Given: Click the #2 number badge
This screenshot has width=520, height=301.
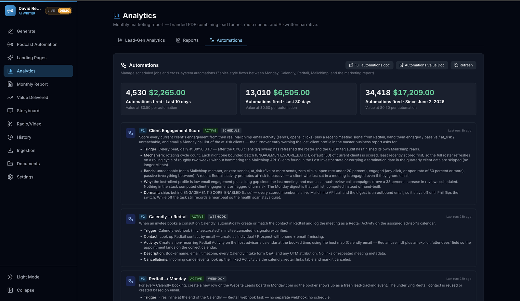Looking at the screenshot, I should click(143, 217).
